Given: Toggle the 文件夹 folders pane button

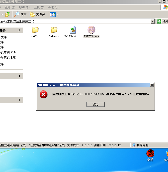Looking at the screenshot, I should [x=37, y=14].
